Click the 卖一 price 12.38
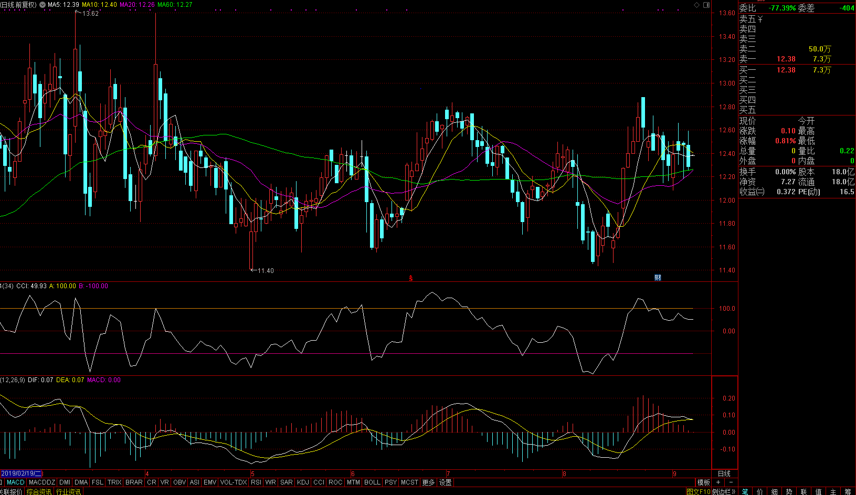The image size is (856, 495). tap(786, 59)
